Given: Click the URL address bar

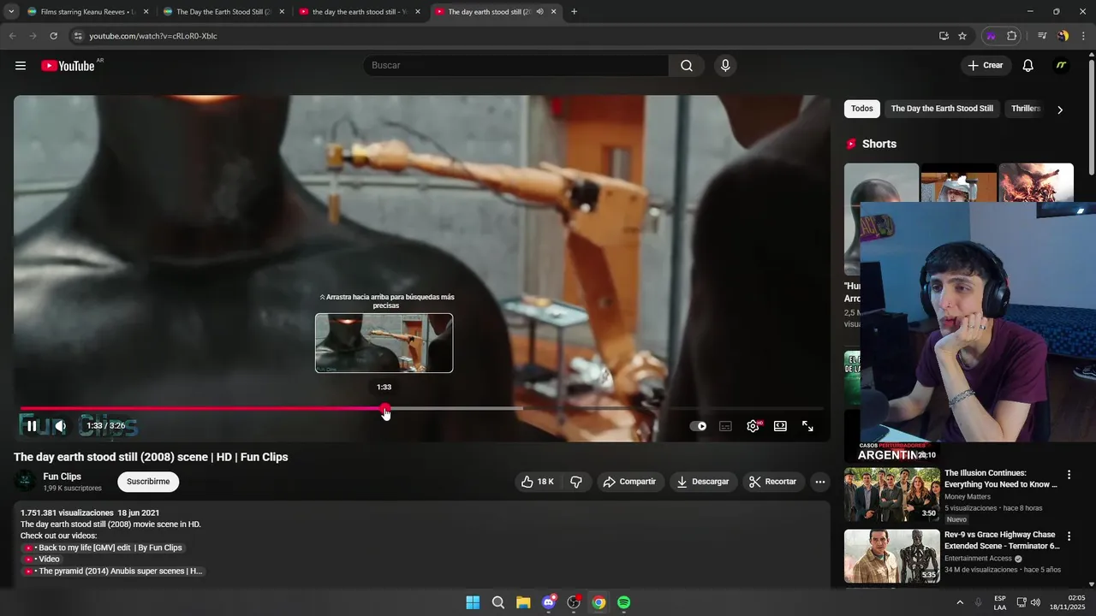Looking at the screenshot, I should tap(505, 36).
